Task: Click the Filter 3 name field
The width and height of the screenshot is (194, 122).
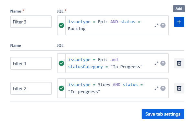Action: coord(31,22)
